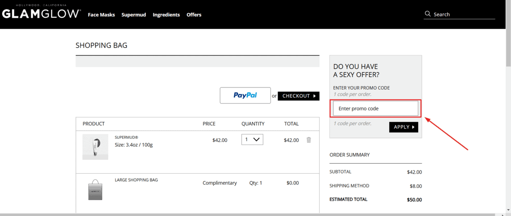
Task: Click the $0.00 shopping bag total
Action: pos(292,183)
